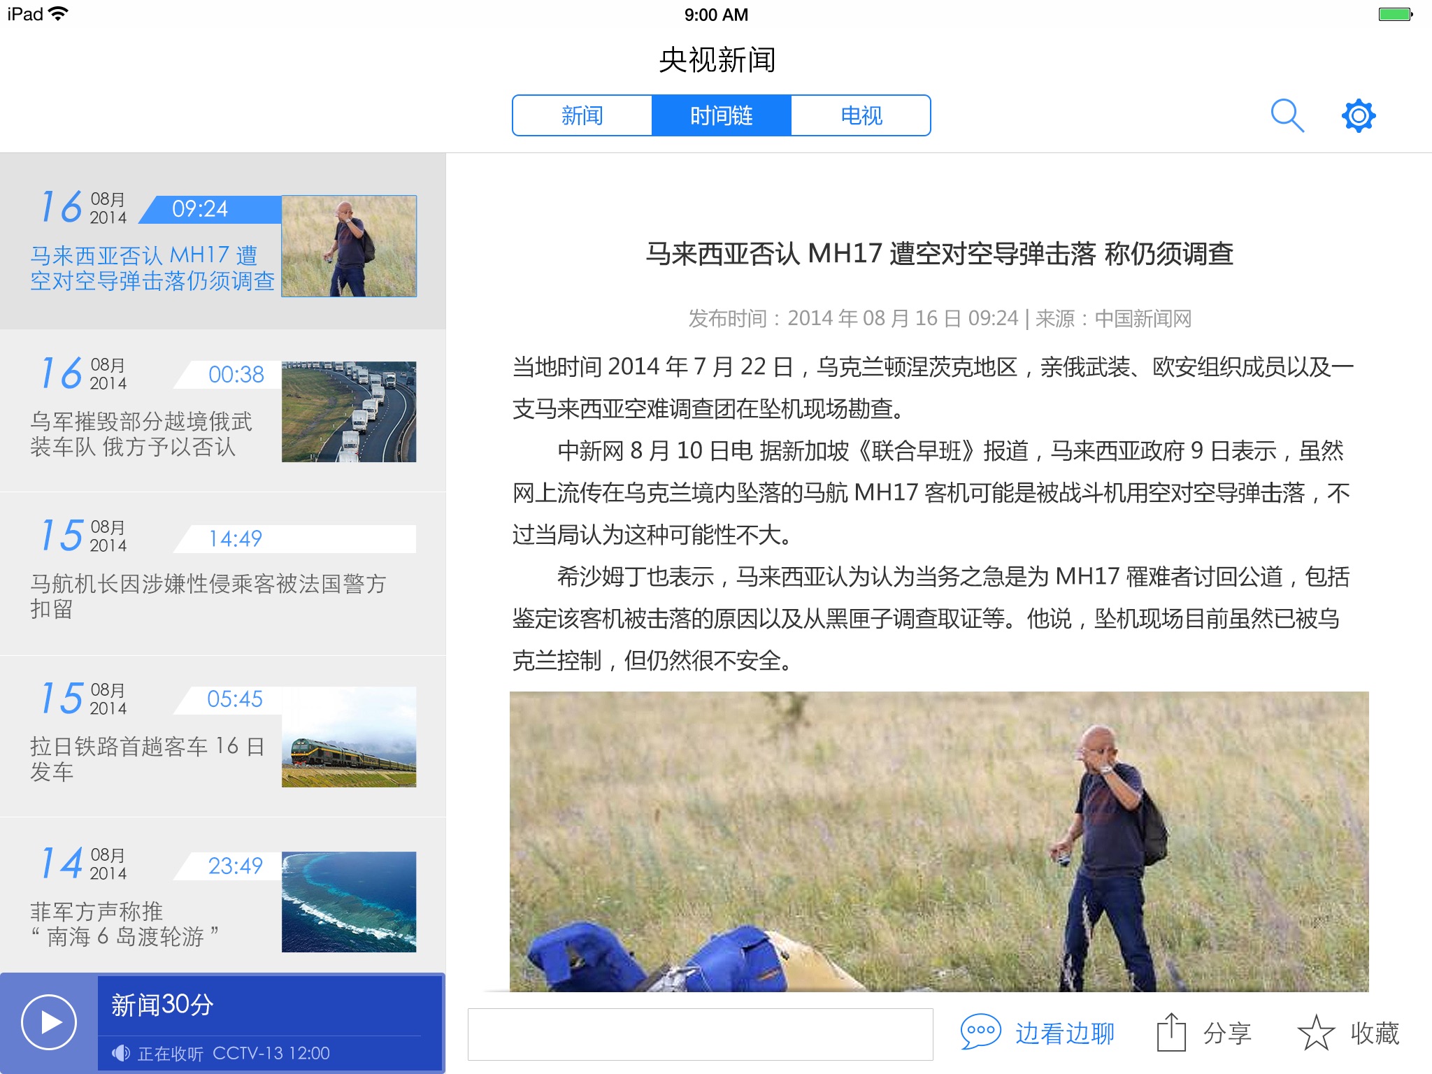The width and height of the screenshot is (1432, 1074).
Task: Play the 新闻30分 broadcast
Action: point(49,1022)
